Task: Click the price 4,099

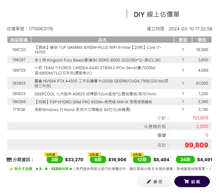Action: click(x=203, y=70)
